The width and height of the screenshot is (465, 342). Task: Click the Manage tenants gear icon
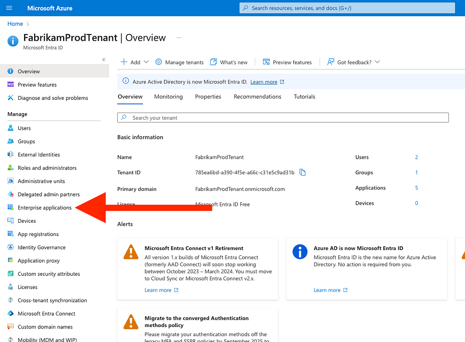158,62
